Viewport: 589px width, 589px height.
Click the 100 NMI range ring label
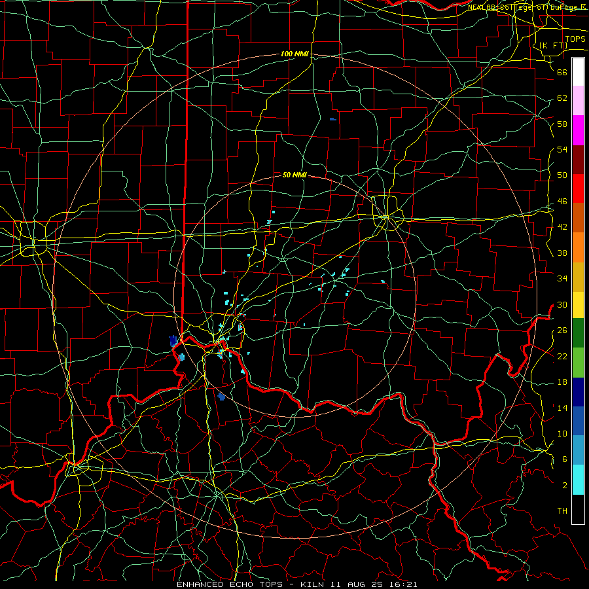(294, 54)
